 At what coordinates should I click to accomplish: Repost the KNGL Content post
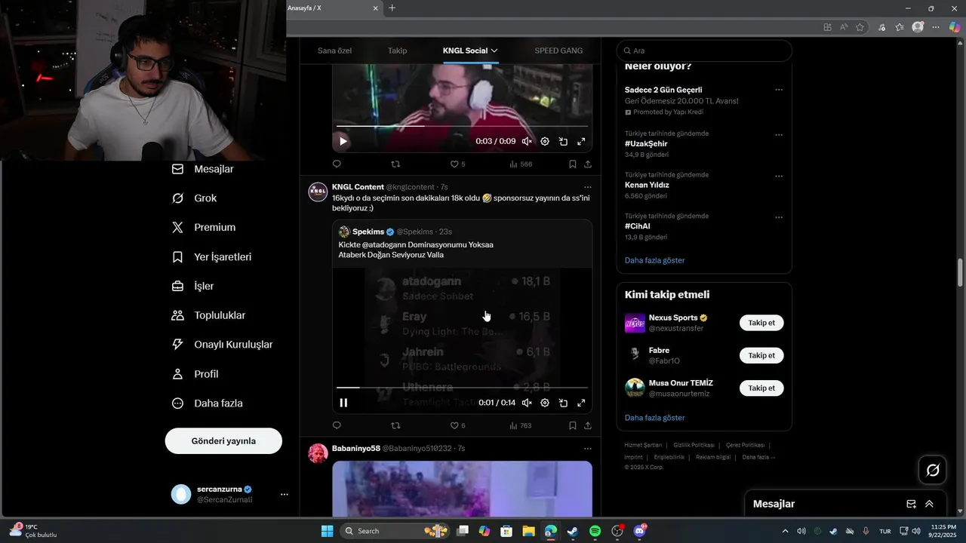pyautogui.click(x=395, y=425)
